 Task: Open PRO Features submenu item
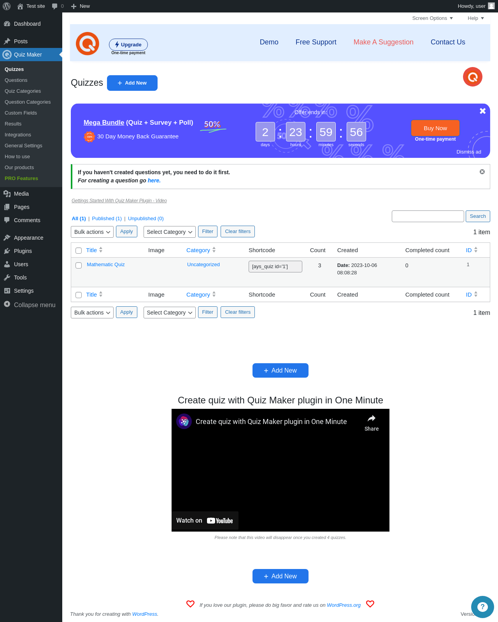point(21,178)
